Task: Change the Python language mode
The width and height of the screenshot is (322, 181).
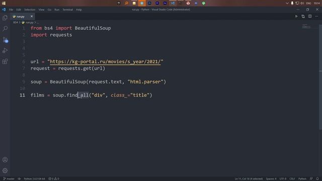Action: (x=302, y=179)
